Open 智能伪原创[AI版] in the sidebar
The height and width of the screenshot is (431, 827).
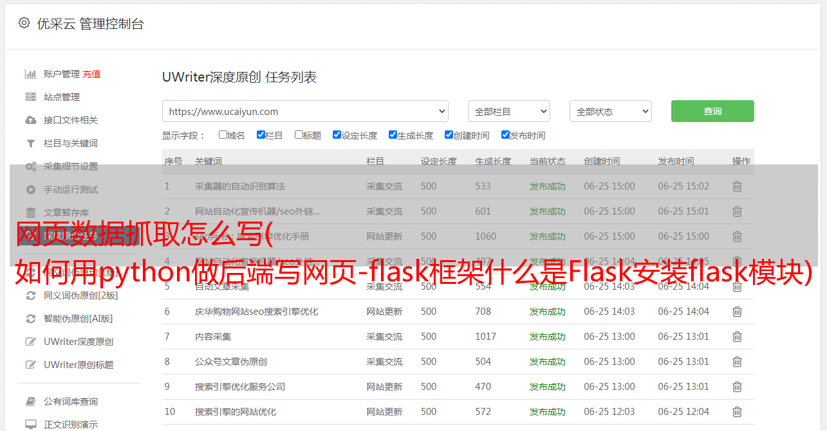tap(79, 319)
